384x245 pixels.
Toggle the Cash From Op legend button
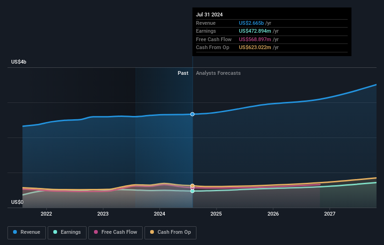coord(170,232)
